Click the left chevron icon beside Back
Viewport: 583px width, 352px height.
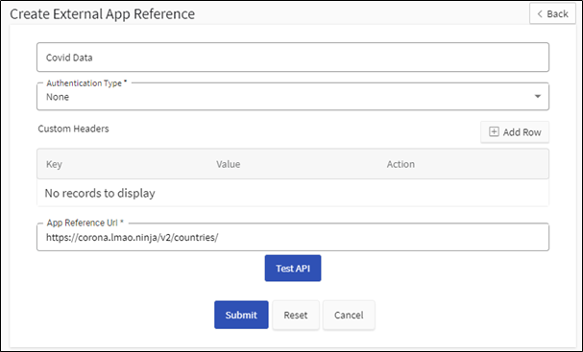(540, 14)
